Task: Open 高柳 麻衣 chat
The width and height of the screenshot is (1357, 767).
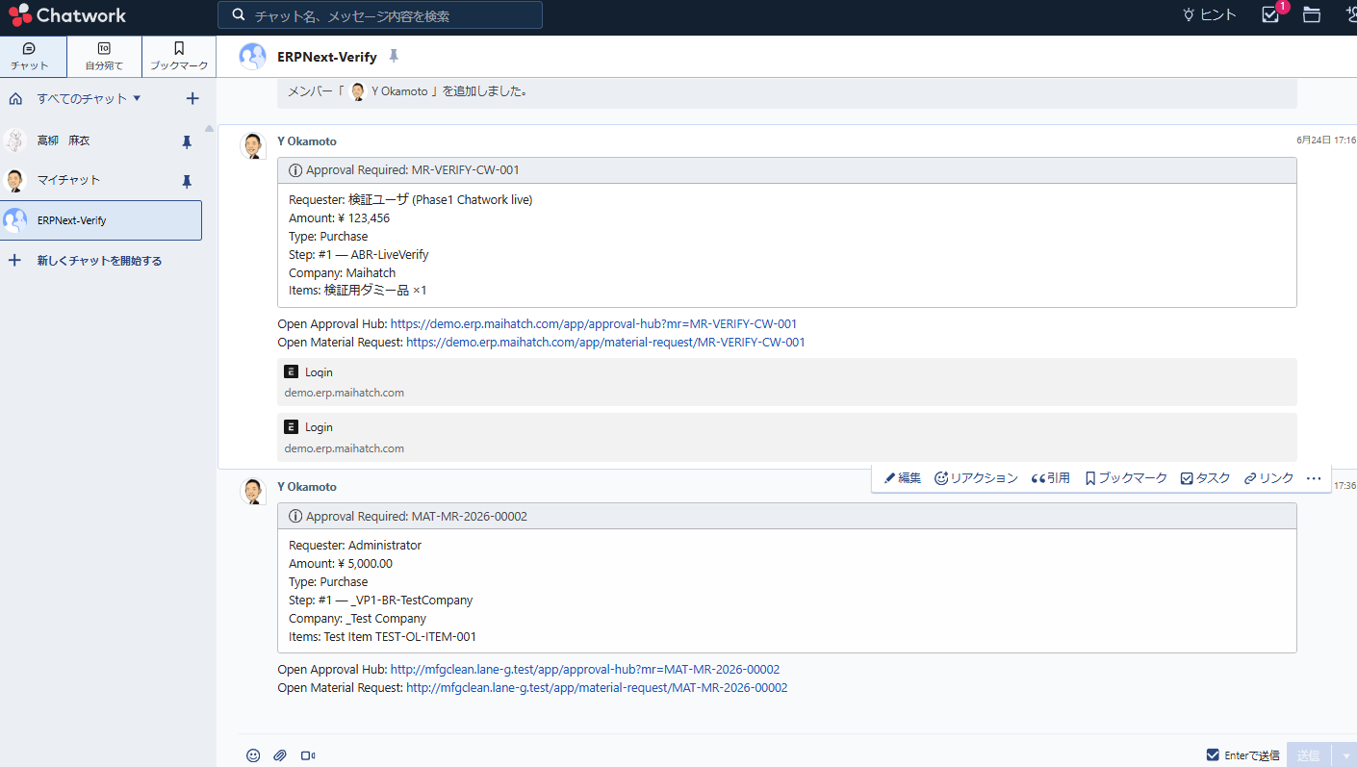Action: pyautogui.click(x=101, y=141)
